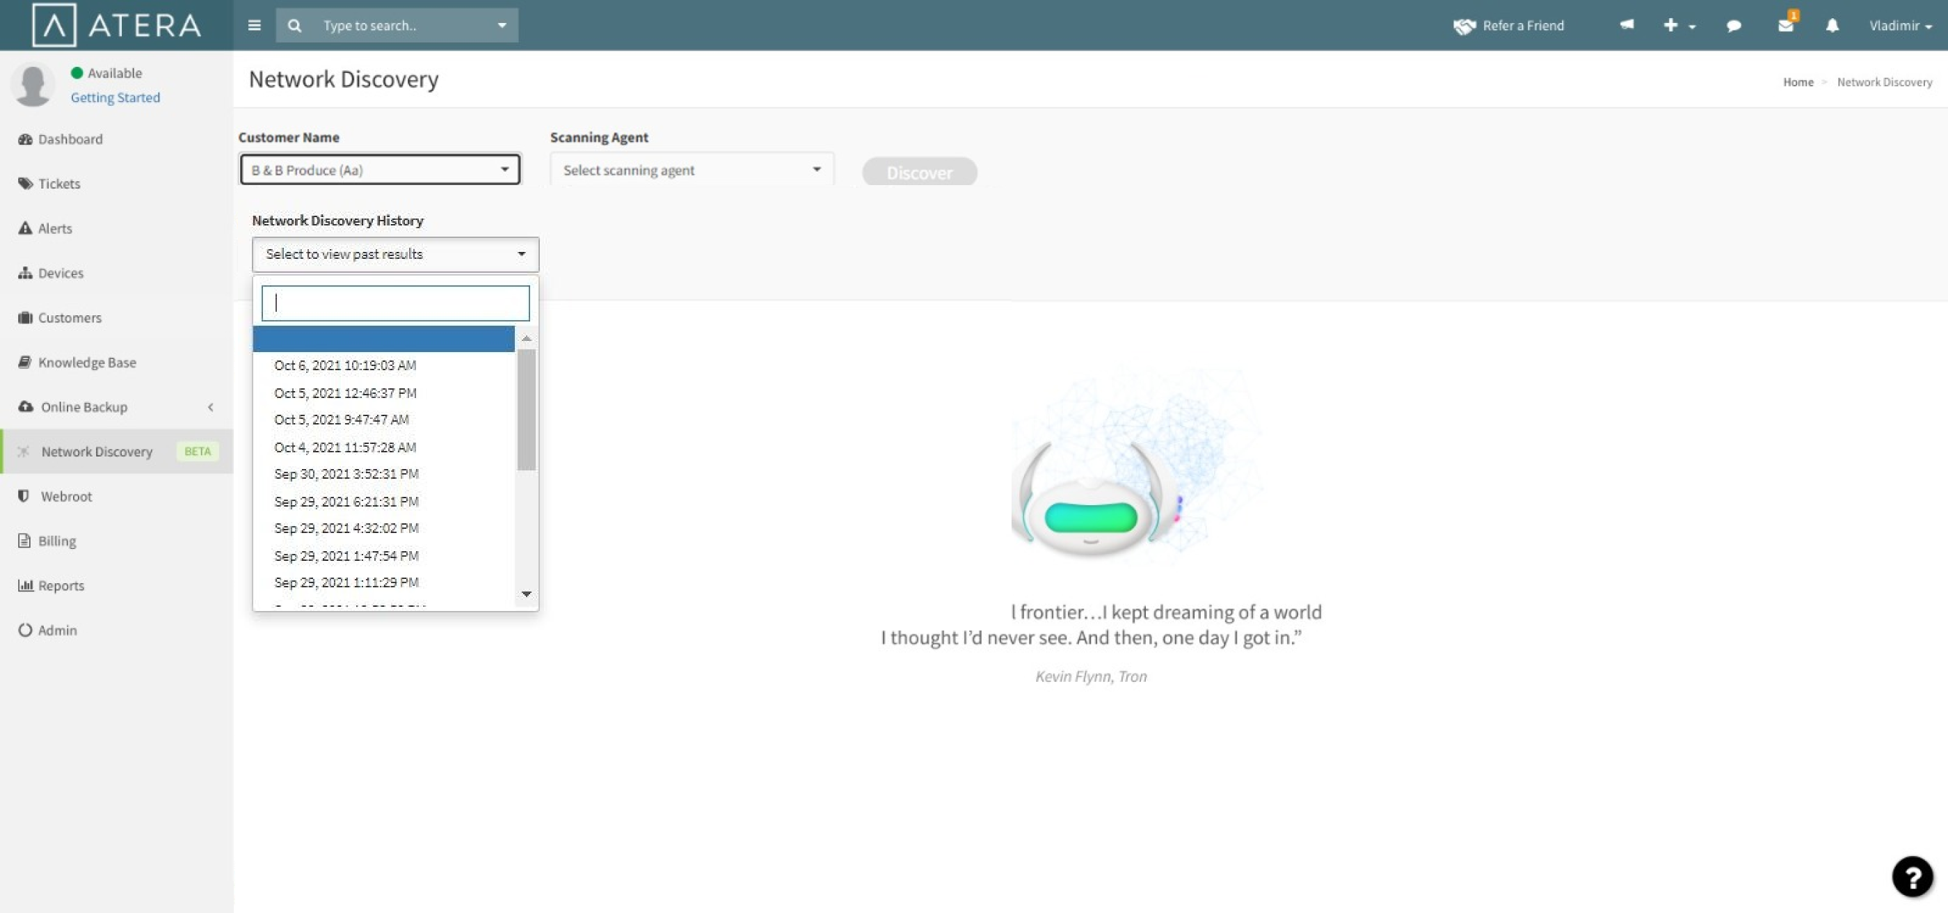The image size is (1948, 913).
Task: Select 'Sep 29, 2021 6:21:31 PM'
Action: click(x=346, y=502)
